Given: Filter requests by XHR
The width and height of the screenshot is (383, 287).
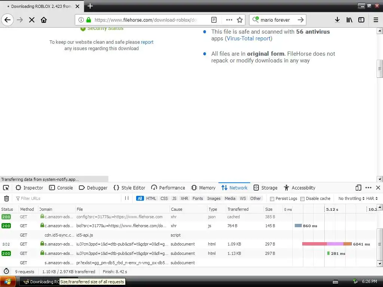Looking at the screenshot, I should pyautogui.click(x=184, y=198).
